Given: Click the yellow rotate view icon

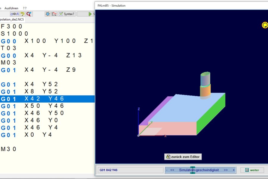Looking at the screenshot, I should (265, 25).
